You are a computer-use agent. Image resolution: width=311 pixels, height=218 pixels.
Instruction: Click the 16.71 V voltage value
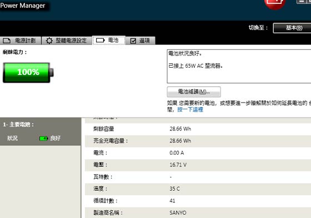pyautogui.click(x=178, y=165)
